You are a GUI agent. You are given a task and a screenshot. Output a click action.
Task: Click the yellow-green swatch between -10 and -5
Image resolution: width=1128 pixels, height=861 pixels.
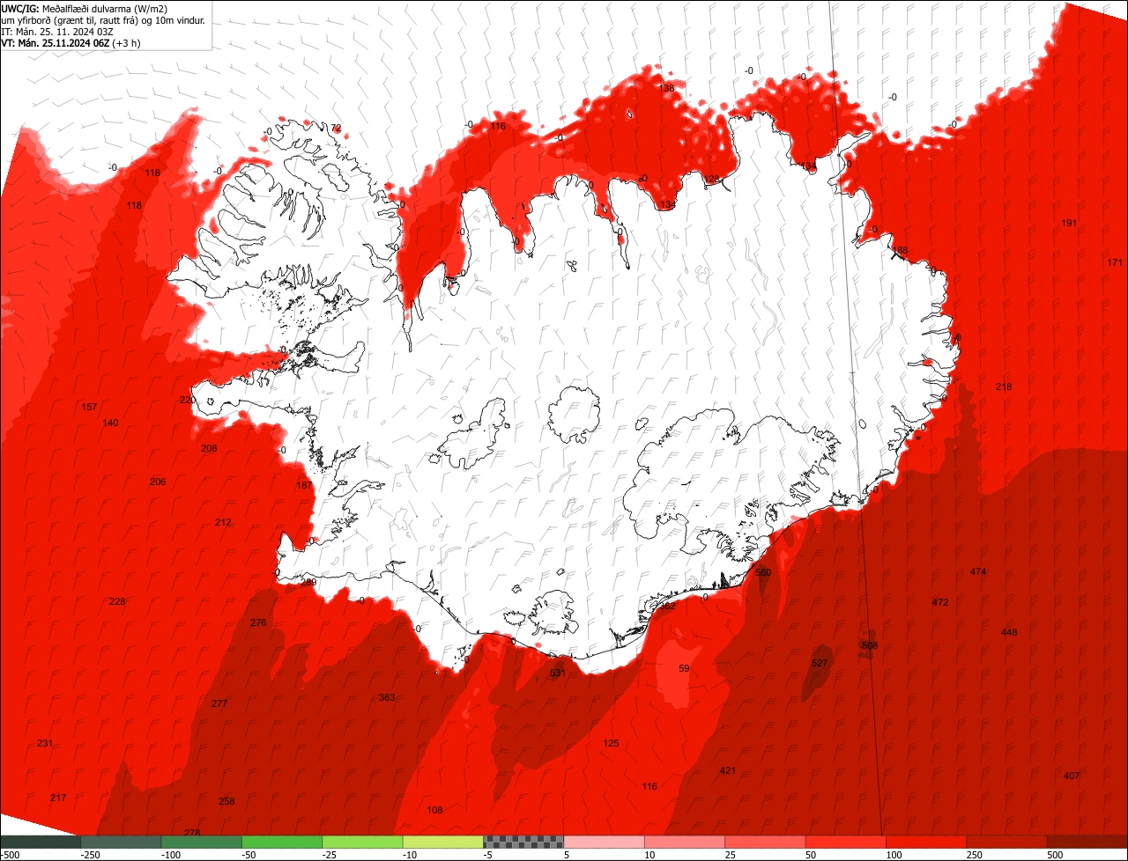point(443,842)
